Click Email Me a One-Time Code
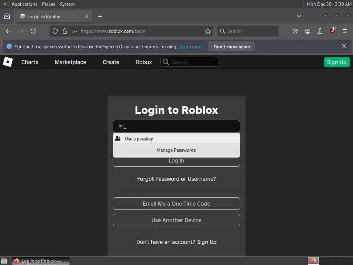 point(176,204)
